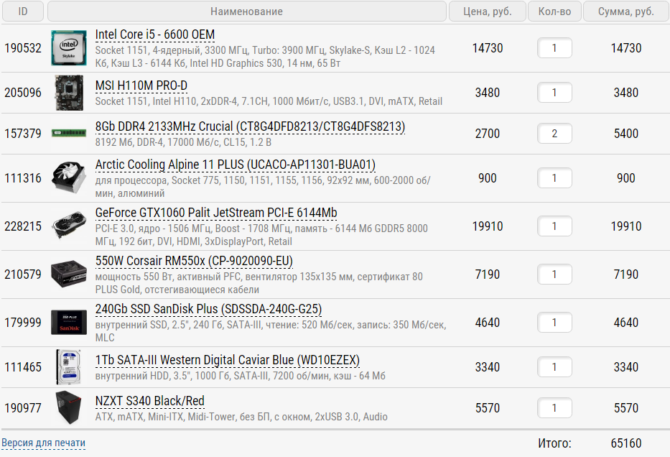Open 550W Corsair RM550x product link

pos(194,261)
